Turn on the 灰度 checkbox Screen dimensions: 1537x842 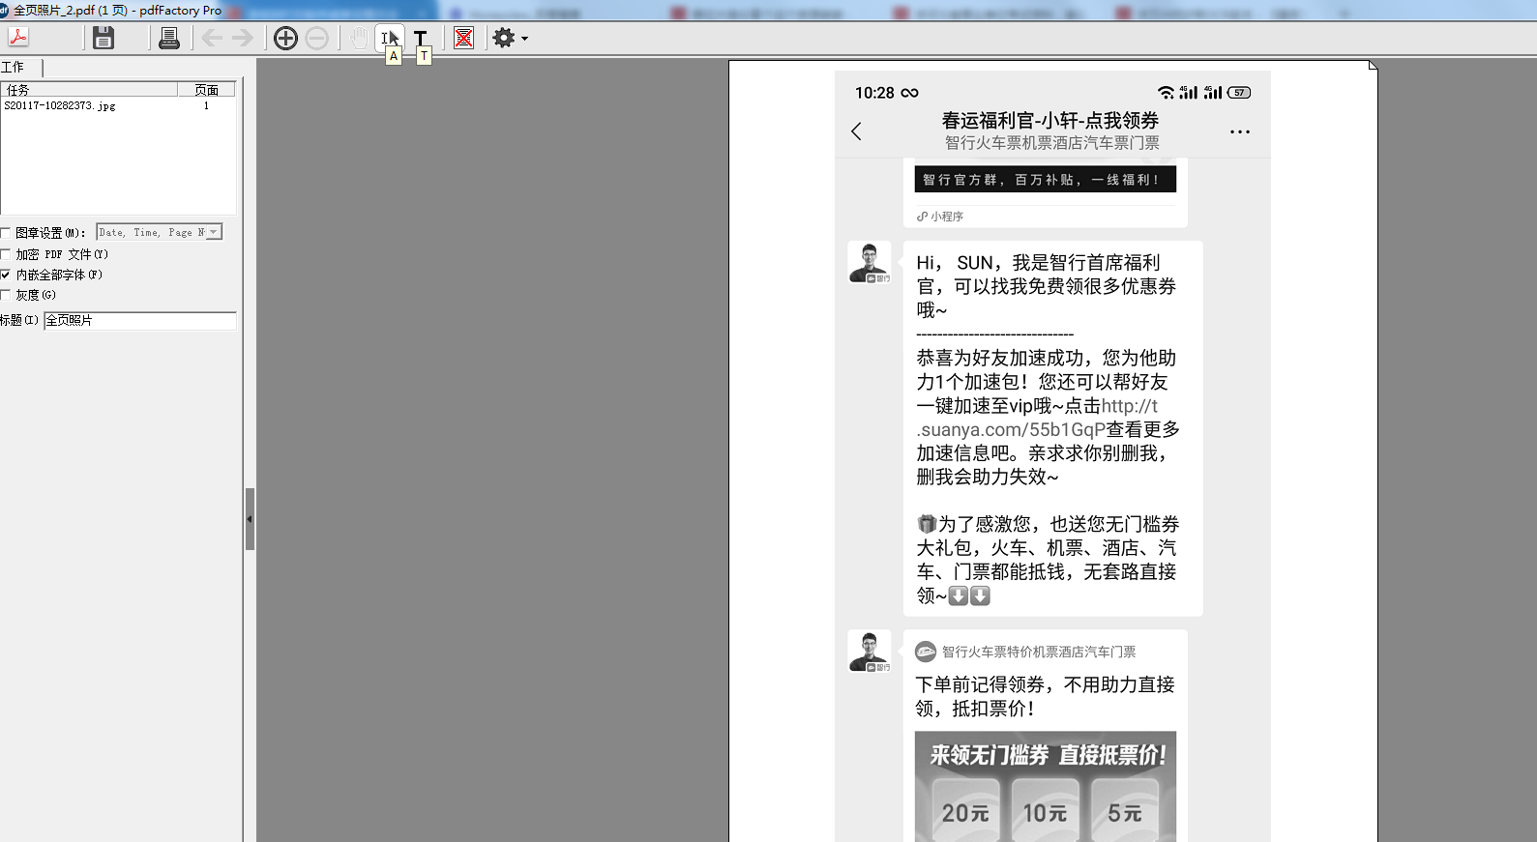pos(6,295)
